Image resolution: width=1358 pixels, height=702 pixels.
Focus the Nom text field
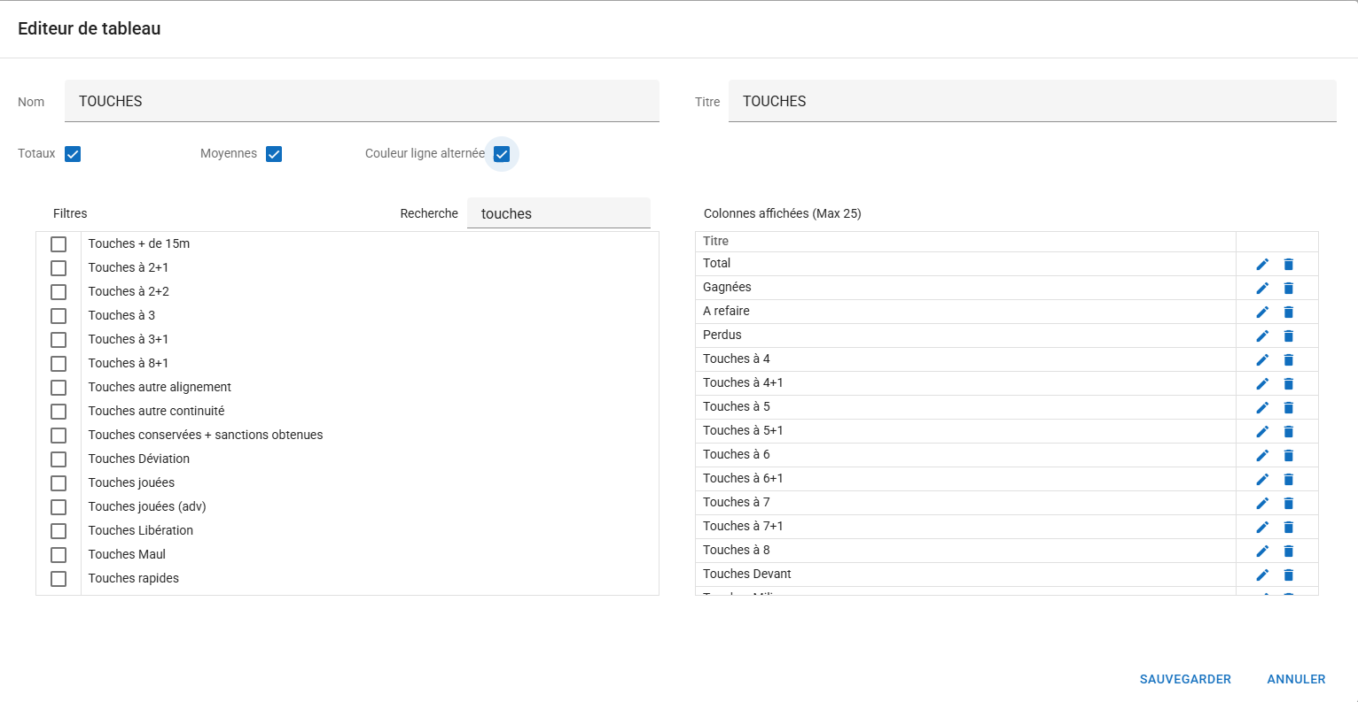(x=362, y=101)
